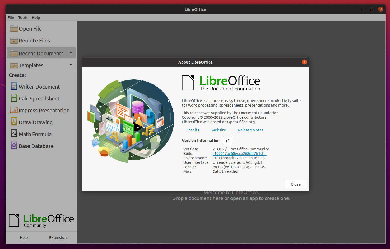Click the Open File label
390x249 pixels.
(30, 29)
